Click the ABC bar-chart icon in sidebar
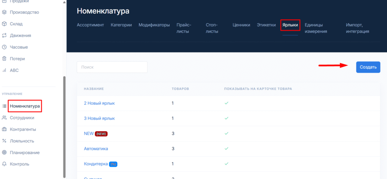This screenshot has width=387, height=179. coord(4,70)
